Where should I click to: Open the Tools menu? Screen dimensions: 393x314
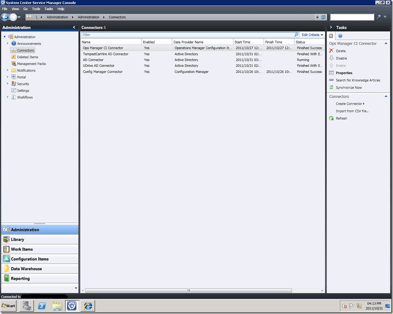(36, 9)
